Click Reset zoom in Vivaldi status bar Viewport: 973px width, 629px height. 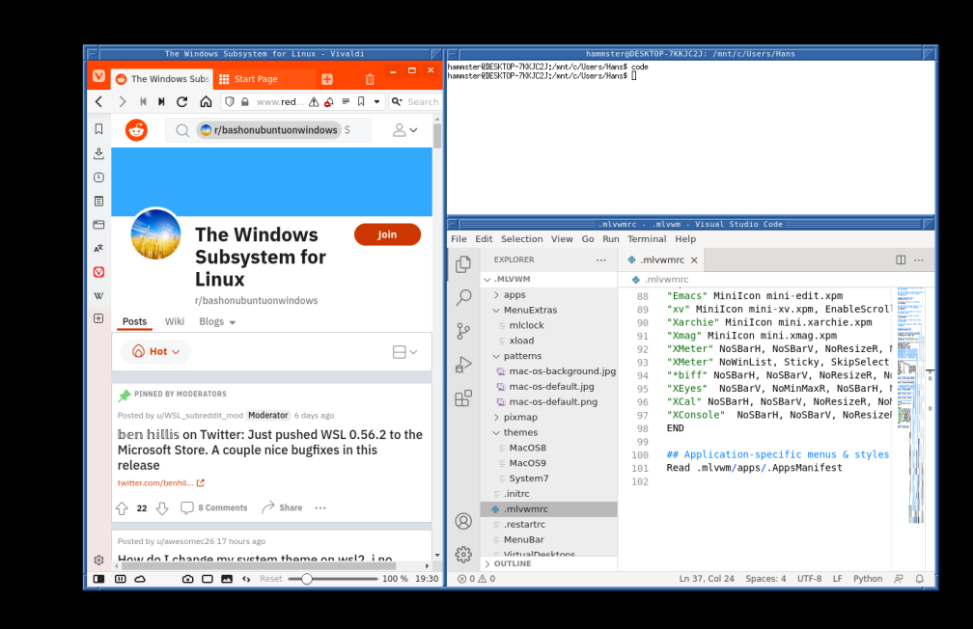coord(270,579)
